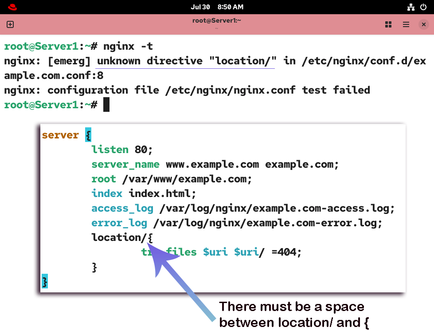Click 'ample.com.conf:8' line reference
The image size is (434, 331).
[54, 75]
